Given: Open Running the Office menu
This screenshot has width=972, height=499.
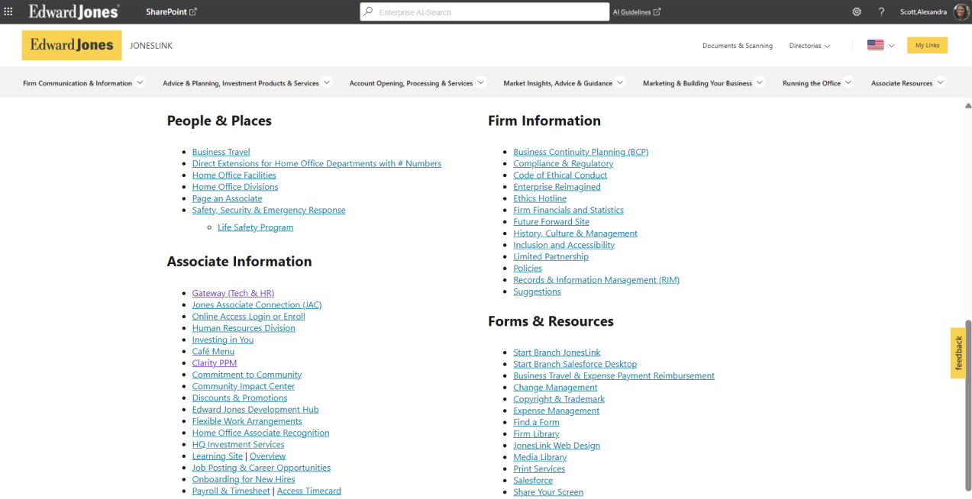Looking at the screenshot, I should coord(811,83).
